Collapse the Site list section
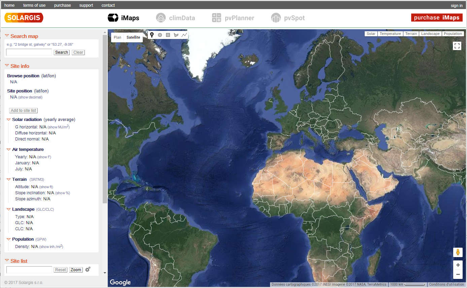This screenshot has height=288, width=467. tap(7, 260)
